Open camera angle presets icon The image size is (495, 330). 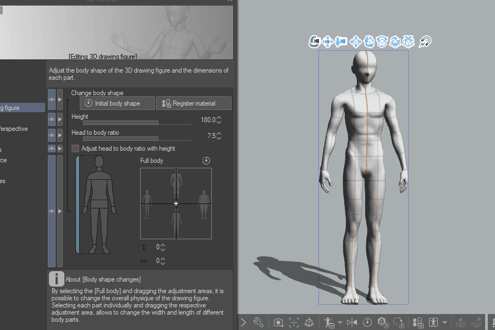click(278, 322)
